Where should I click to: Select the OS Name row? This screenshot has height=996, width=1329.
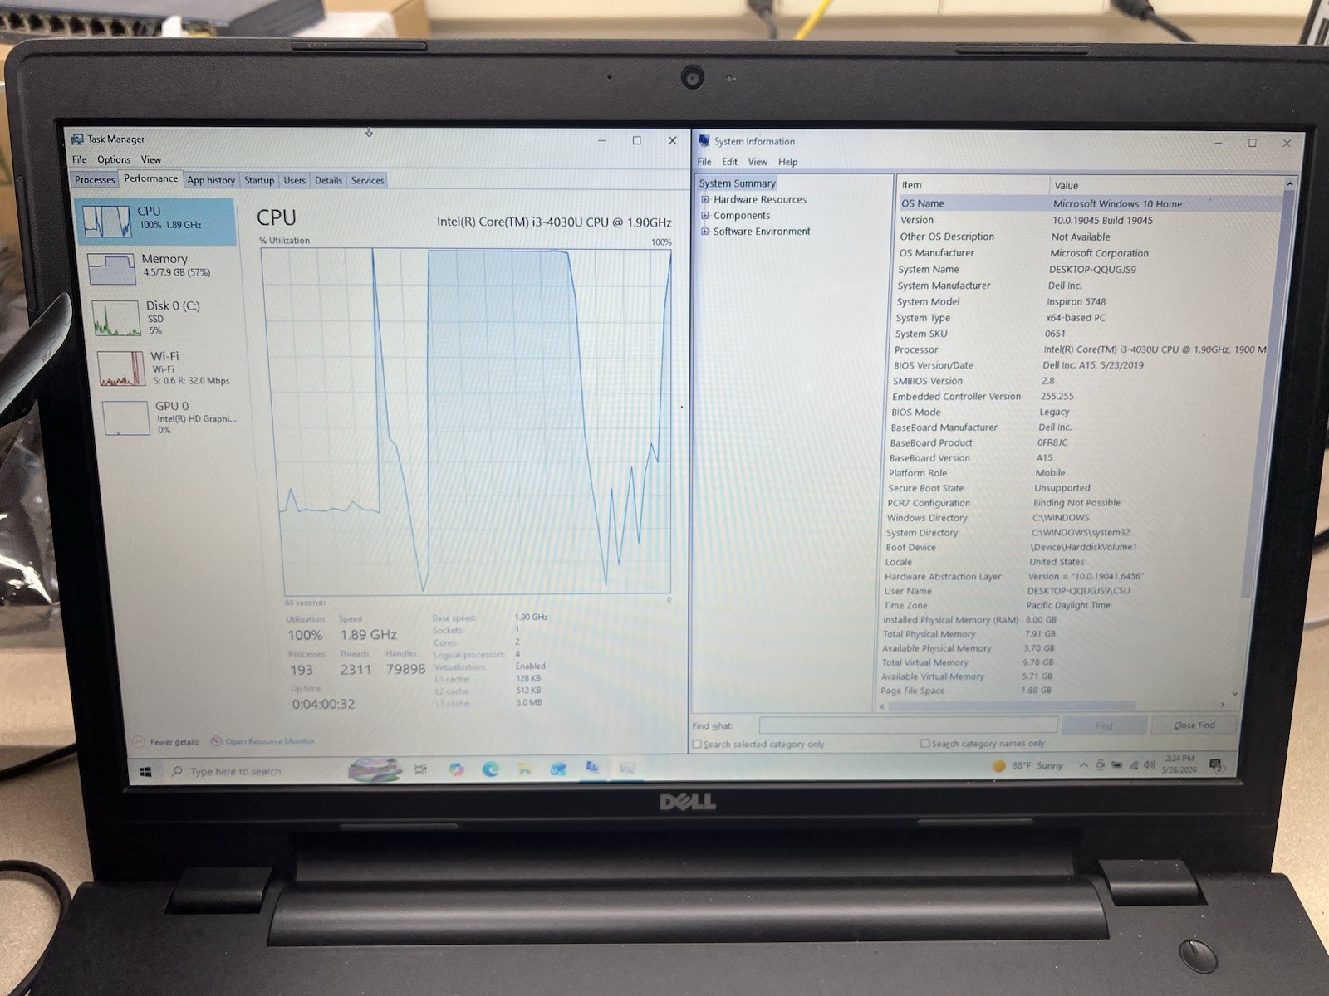coord(1089,203)
